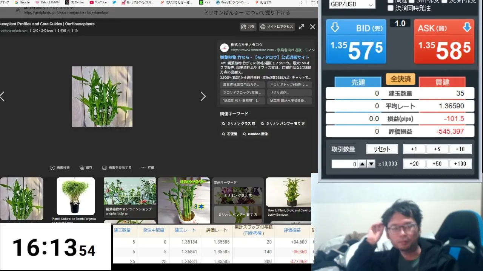Screen dimensions: 483x271
Task: Close the image preview panel
Action: tap(312, 27)
